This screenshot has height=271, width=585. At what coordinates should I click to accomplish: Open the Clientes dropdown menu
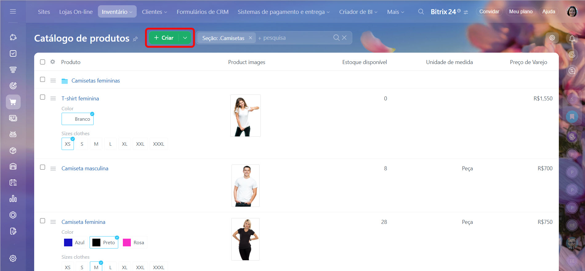tap(155, 12)
